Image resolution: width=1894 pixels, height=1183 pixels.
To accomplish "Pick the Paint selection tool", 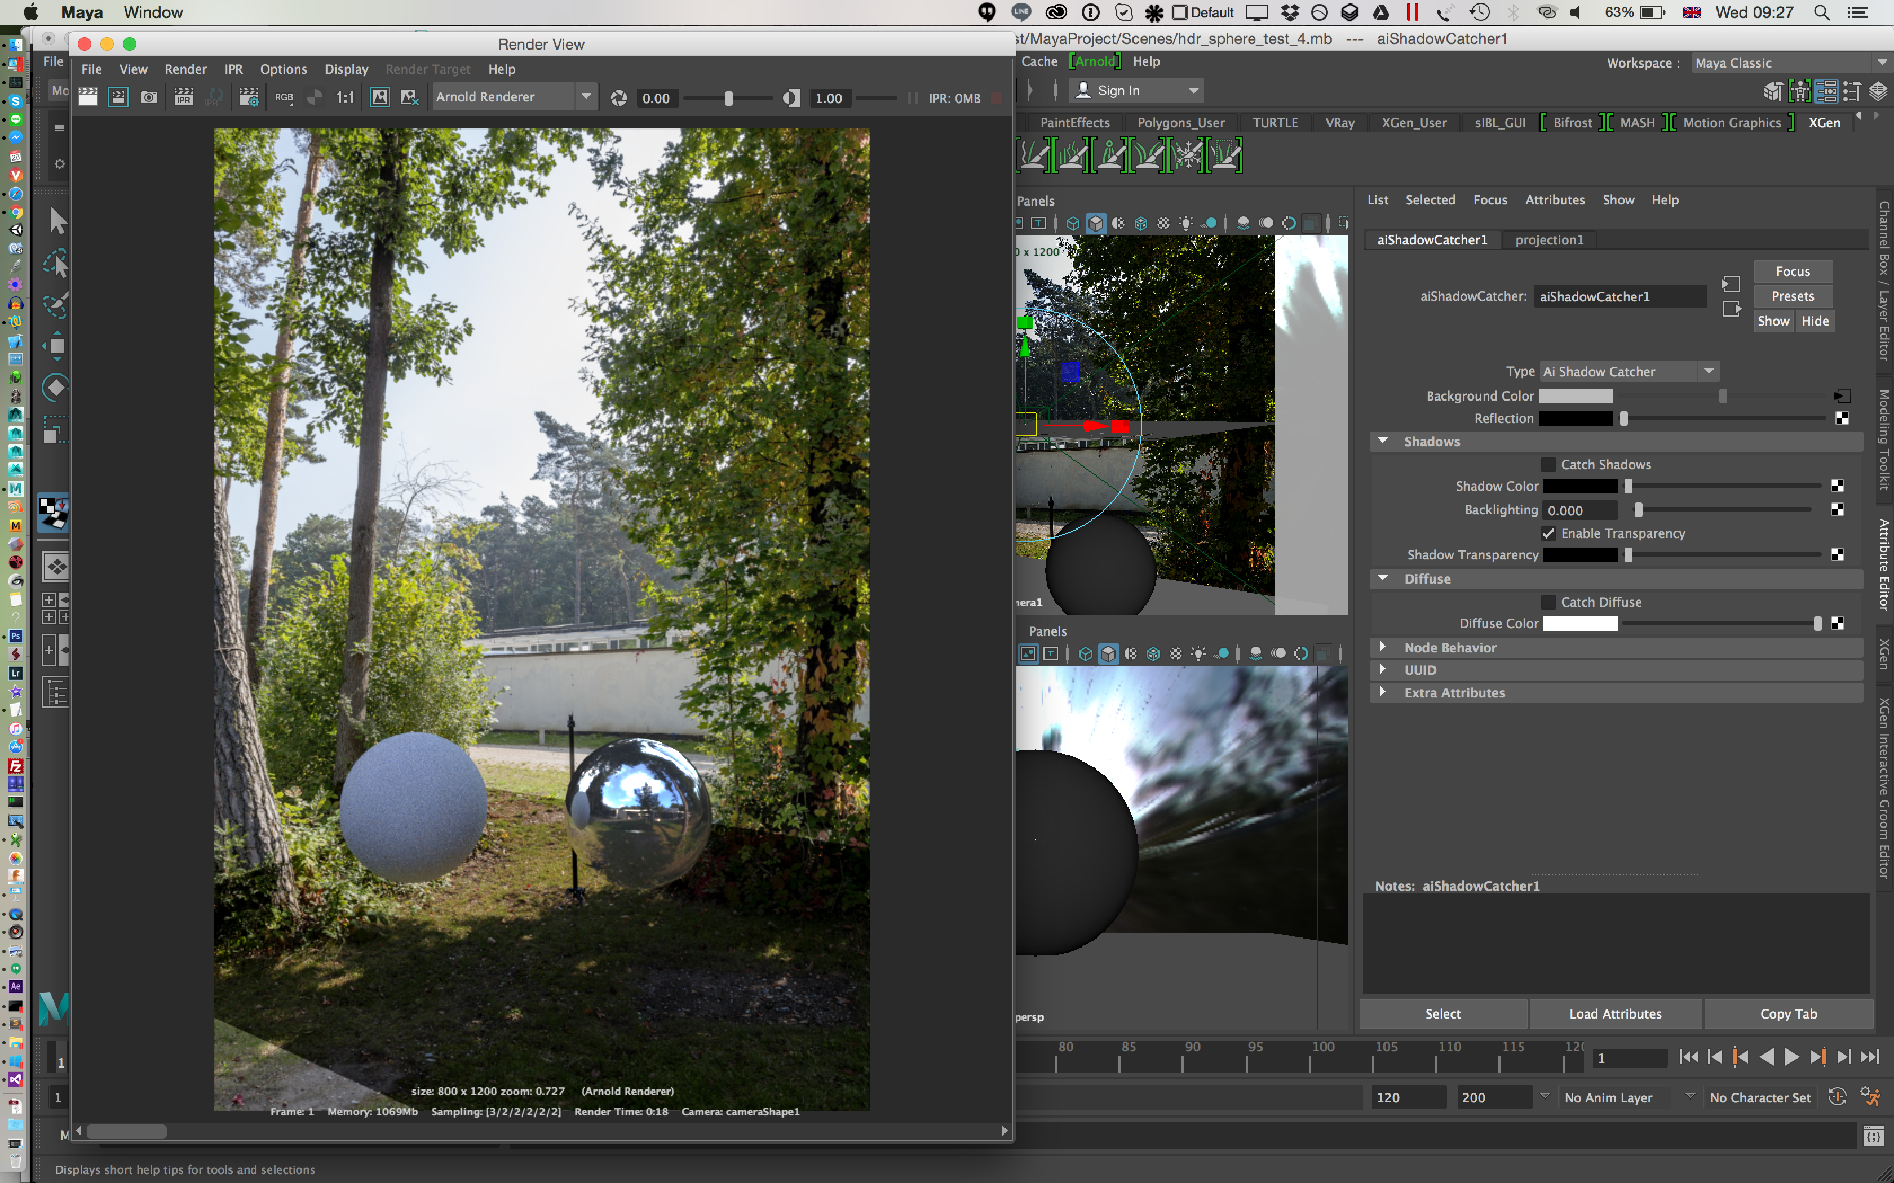I will point(56,304).
